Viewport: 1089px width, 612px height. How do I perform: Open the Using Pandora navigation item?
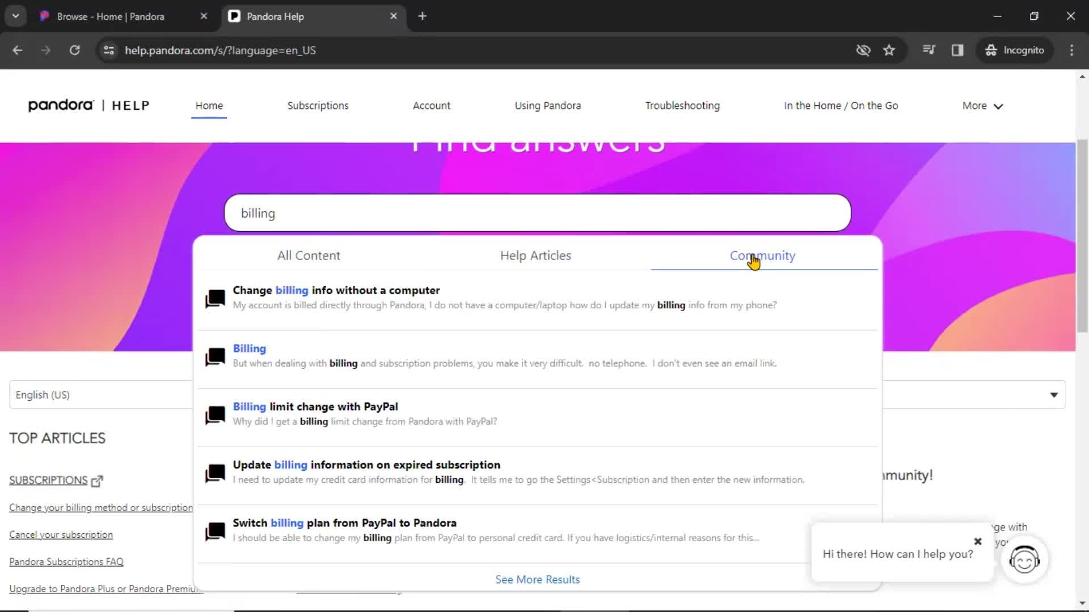tap(547, 105)
